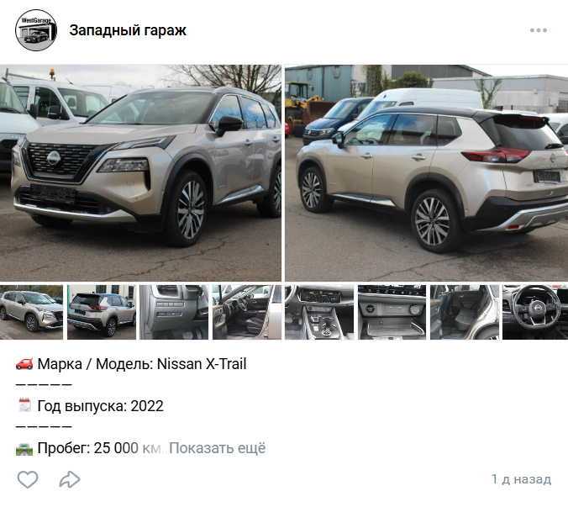Viewport: 568px width, 507px height.
Task: Open the steering wheel thumbnail
Action: [535, 312]
